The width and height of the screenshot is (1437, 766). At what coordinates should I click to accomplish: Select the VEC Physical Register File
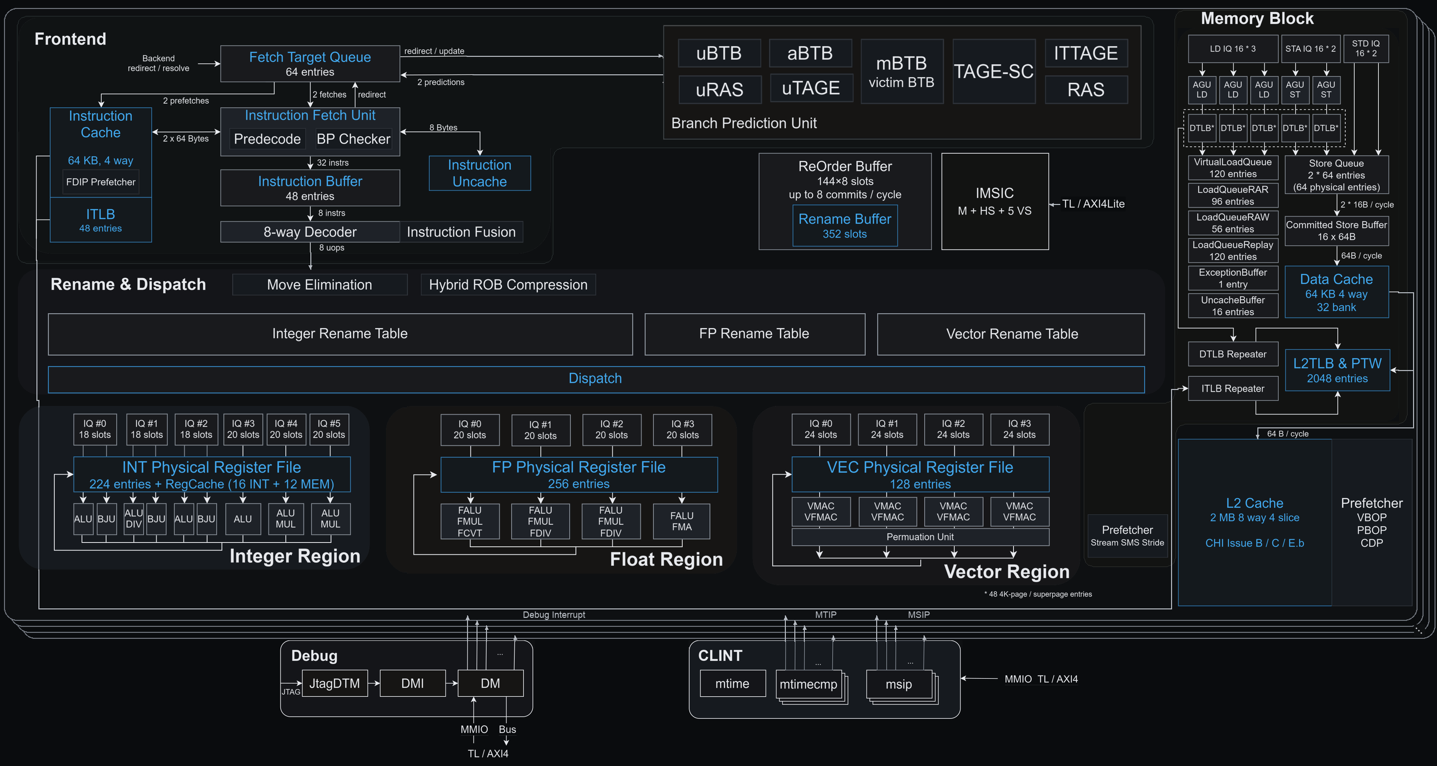click(x=921, y=474)
